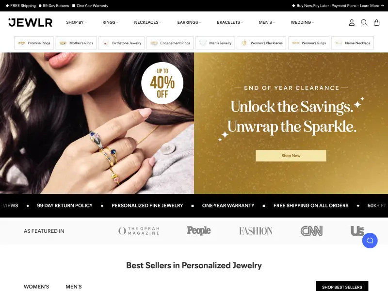The height and width of the screenshot is (291, 388).
Task: Click the Shop Now button
Action: (x=291, y=156)
